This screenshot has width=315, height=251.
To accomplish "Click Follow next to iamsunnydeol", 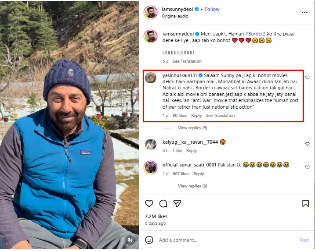I will 212,9.
